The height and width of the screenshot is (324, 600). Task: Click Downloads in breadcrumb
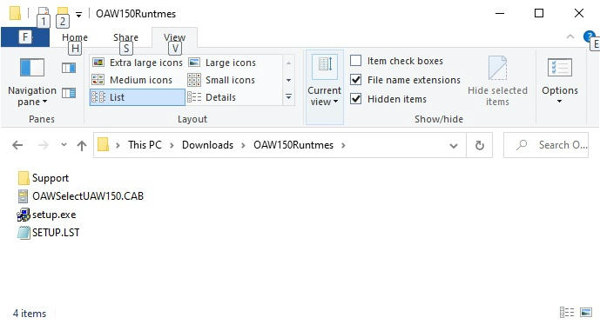point(207,145)
